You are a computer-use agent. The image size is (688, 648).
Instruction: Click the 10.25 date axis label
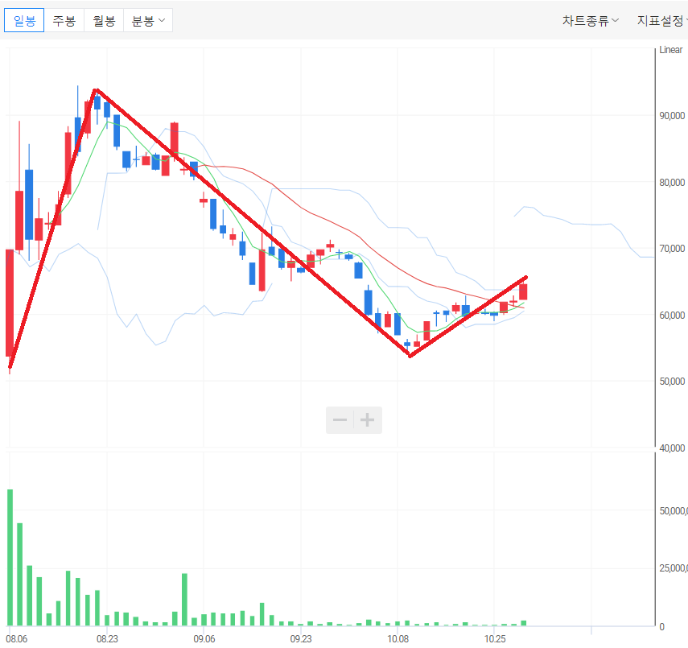coord(495,639)
